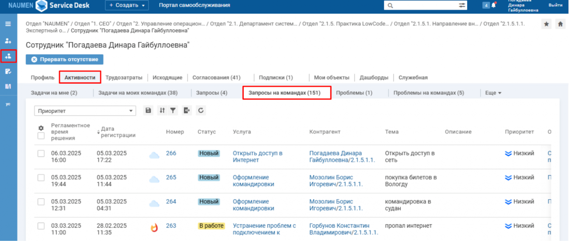This screenshot has width=569, height=241.
Task: Tick the checkbox for request 264
Action: click(x=41, y=202)
